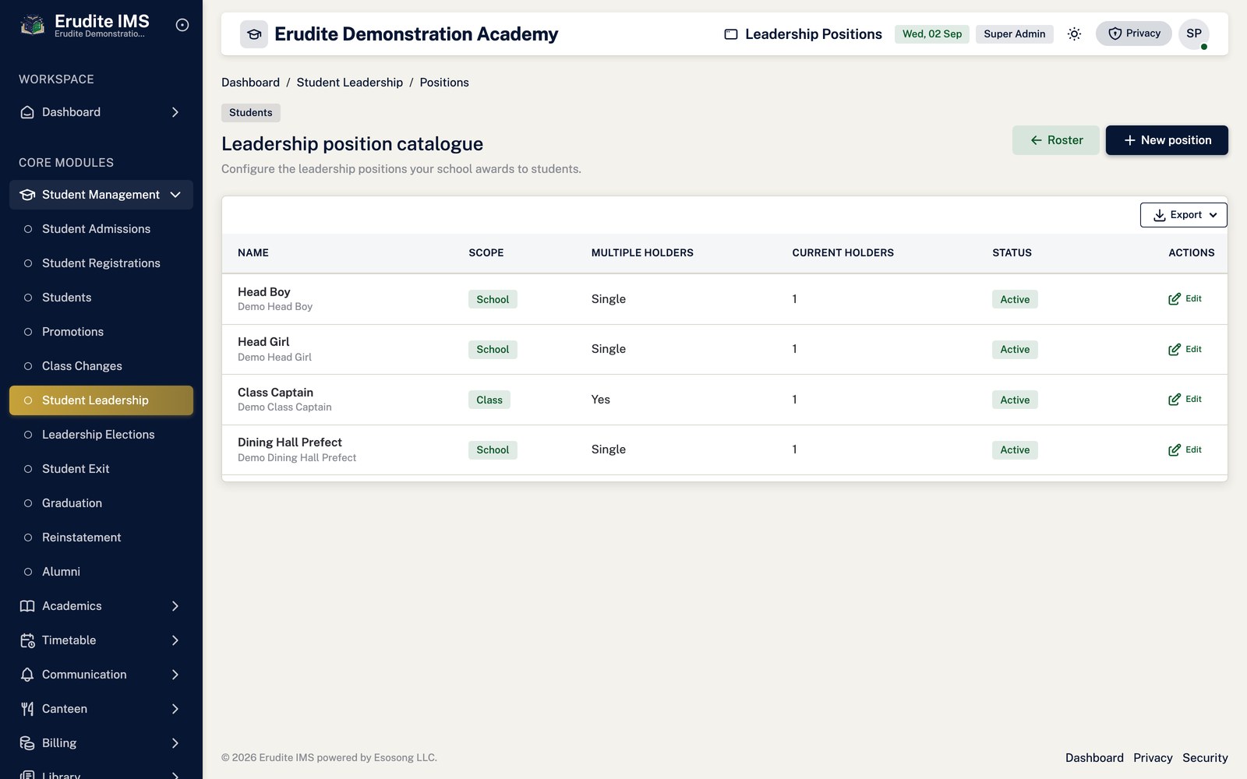The height and width of the screenshot is (779, 1247).
Task: Open Student Registrations in sidebar
Action: click(101, 263)
